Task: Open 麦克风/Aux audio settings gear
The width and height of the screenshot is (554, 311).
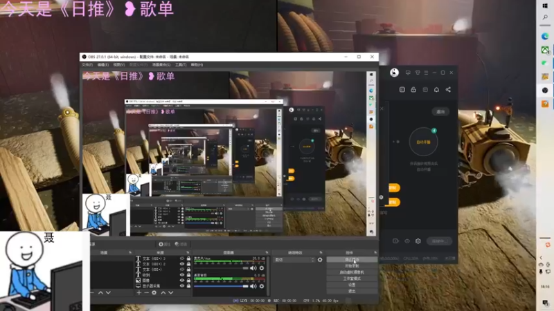Action: 262,268
